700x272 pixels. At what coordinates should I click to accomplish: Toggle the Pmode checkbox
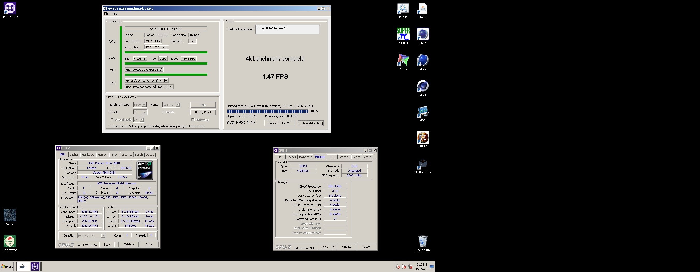163,112
